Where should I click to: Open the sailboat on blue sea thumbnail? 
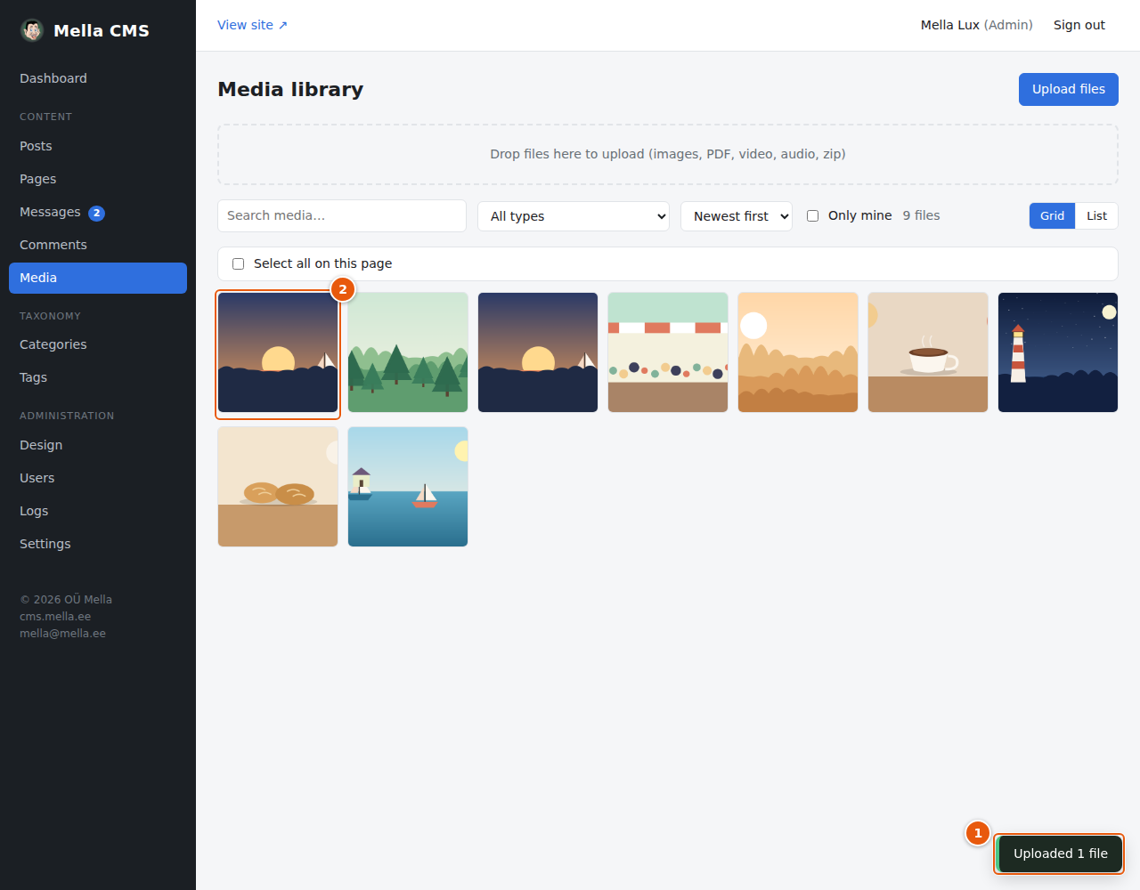tap(408, 487)
